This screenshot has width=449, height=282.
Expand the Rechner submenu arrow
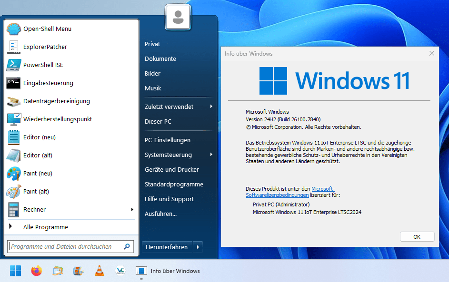(x=132, y=210)
